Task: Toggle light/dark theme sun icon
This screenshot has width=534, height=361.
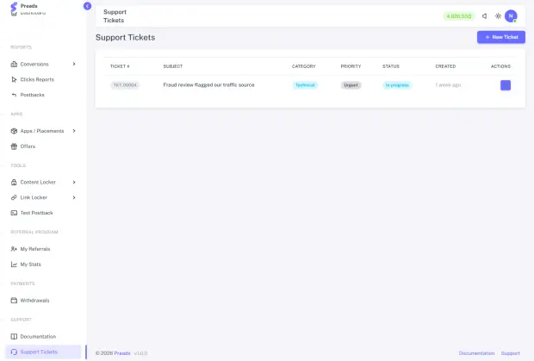Action: coord(498,16)
